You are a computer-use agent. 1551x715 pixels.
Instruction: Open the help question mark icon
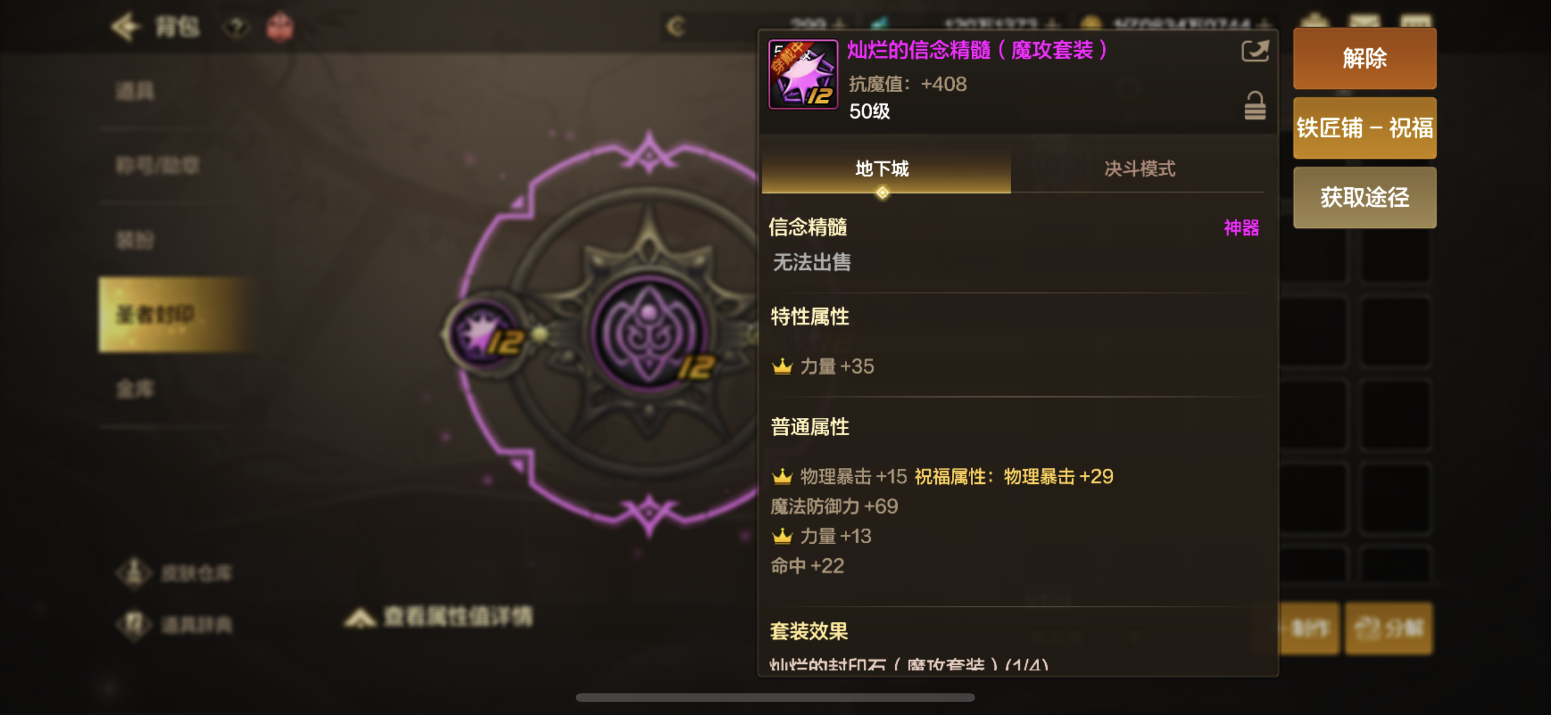tap(236, 27)
